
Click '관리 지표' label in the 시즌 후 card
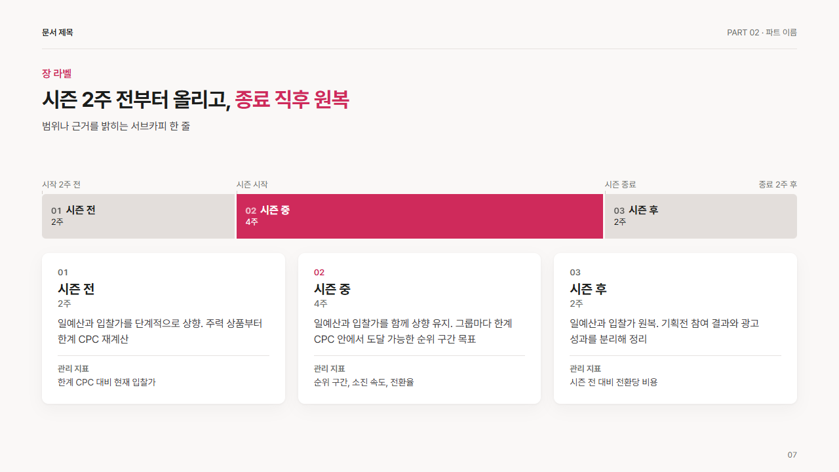click(x=586, y=369)
